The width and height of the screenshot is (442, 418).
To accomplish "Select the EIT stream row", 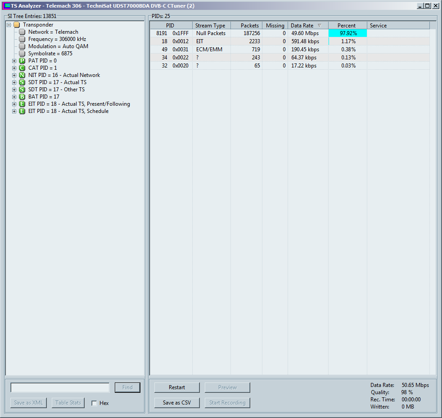I will [290, 41].
